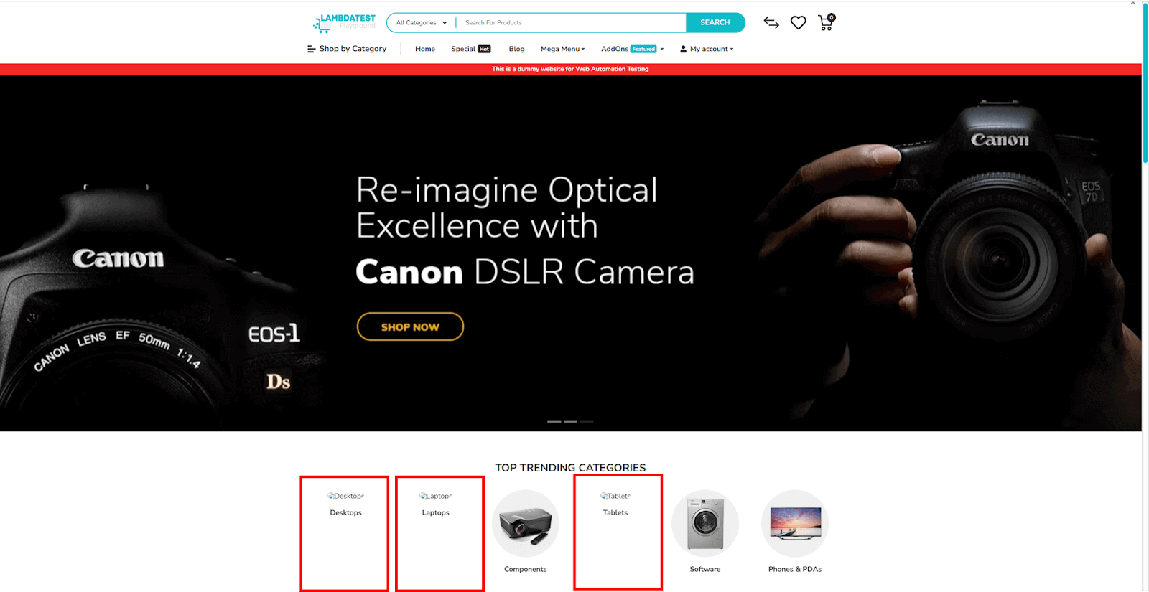Click the Phones & PDAs thumbnail
The height and width of the screenshot is (592, 1149).
pos(795,524)
